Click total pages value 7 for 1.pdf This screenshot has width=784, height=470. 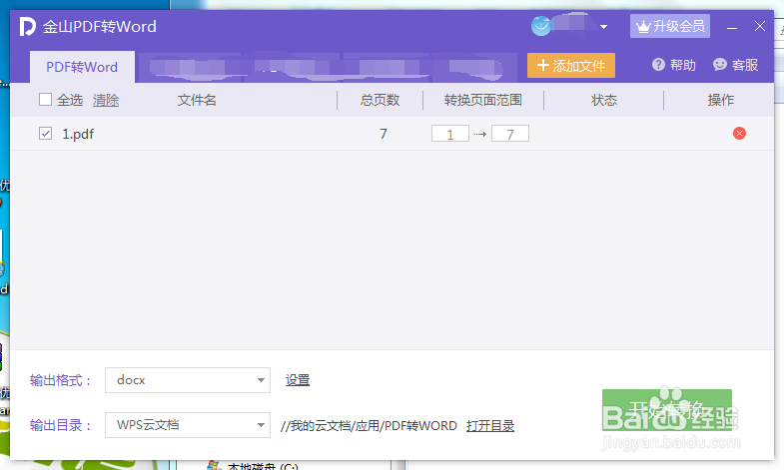(383, 134)
